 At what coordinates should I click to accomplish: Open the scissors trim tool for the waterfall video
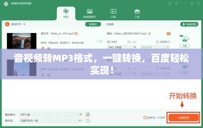tap(49, 48)
